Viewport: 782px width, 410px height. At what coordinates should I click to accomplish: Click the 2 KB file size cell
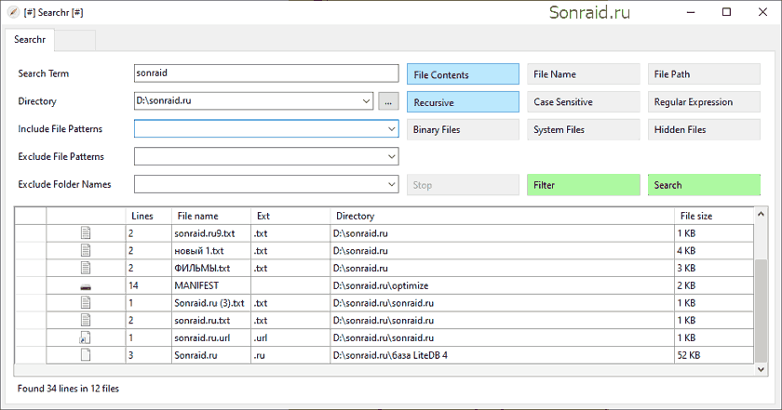coord(714,285)
